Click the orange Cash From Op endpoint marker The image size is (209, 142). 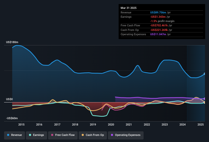click(x=205, y=102)
